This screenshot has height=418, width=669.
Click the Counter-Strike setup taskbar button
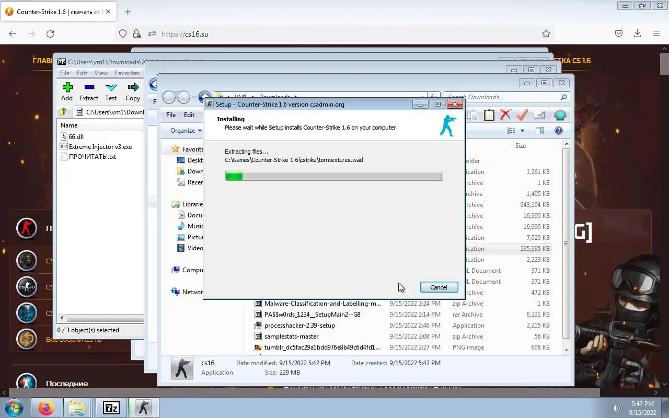143,408
